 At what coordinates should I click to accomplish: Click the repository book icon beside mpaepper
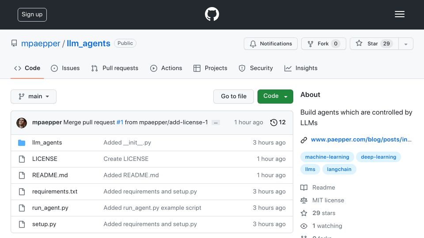[x=14, y=43]
